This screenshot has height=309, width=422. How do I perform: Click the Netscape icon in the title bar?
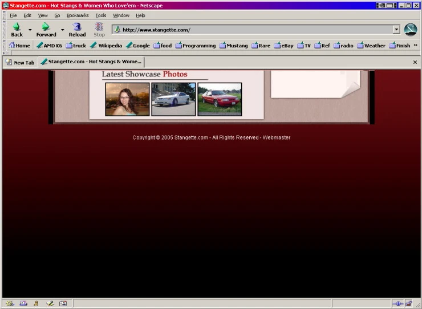pyautogui.click(x=6, y=5)
